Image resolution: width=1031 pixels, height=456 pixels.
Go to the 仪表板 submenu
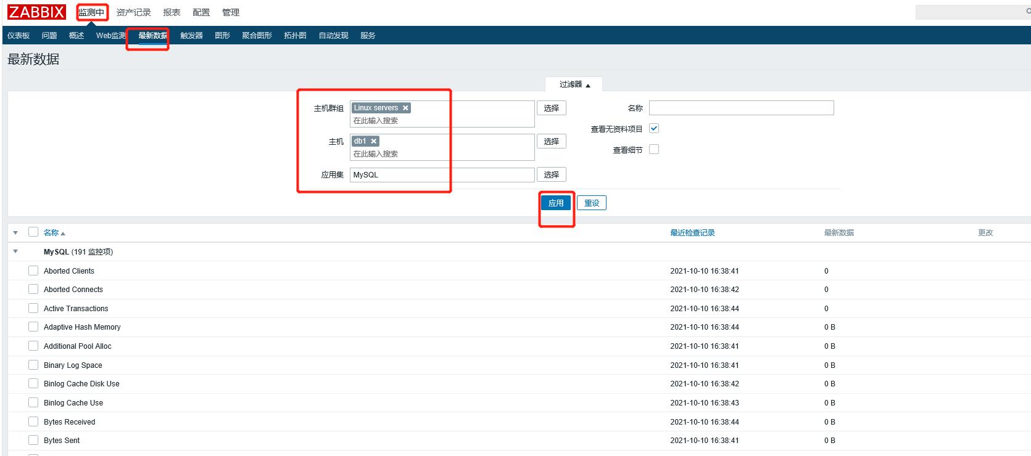pos(19,36)
